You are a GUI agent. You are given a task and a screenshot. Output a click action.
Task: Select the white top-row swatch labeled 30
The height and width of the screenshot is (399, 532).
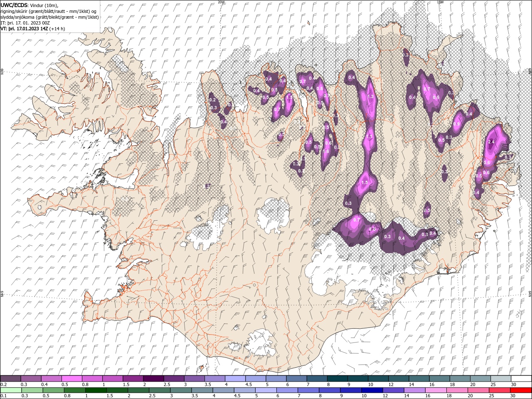click(x=521, y=379)
